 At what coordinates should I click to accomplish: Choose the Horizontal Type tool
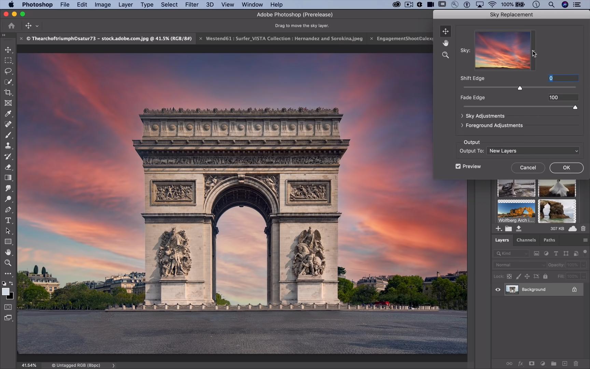[x=8, y=220]
